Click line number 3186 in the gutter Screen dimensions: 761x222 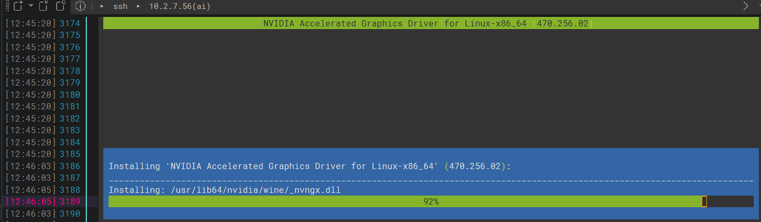(70, 166)
